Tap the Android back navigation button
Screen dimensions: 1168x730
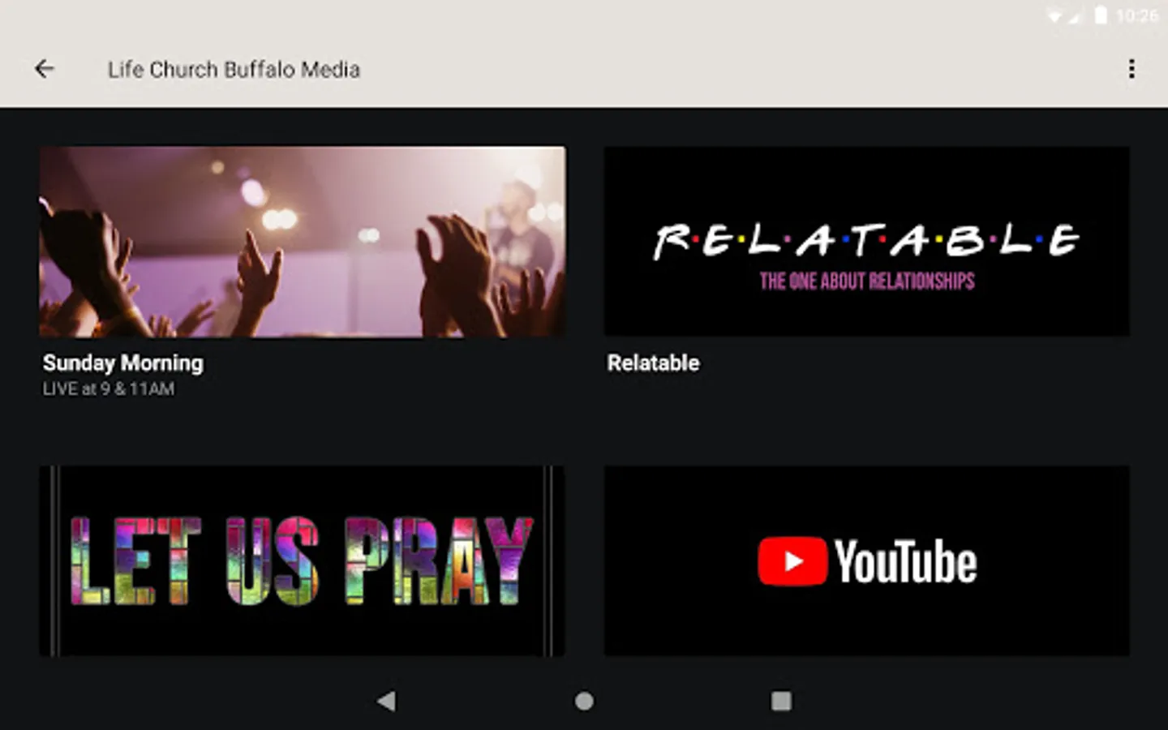(x=387, y=701)
